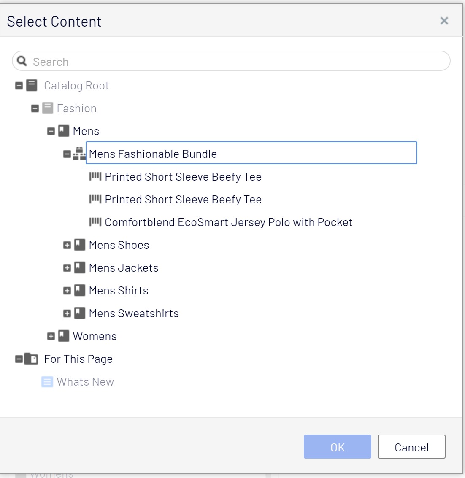
Task: Click the folder icon for For This Page
Action: 31,359
